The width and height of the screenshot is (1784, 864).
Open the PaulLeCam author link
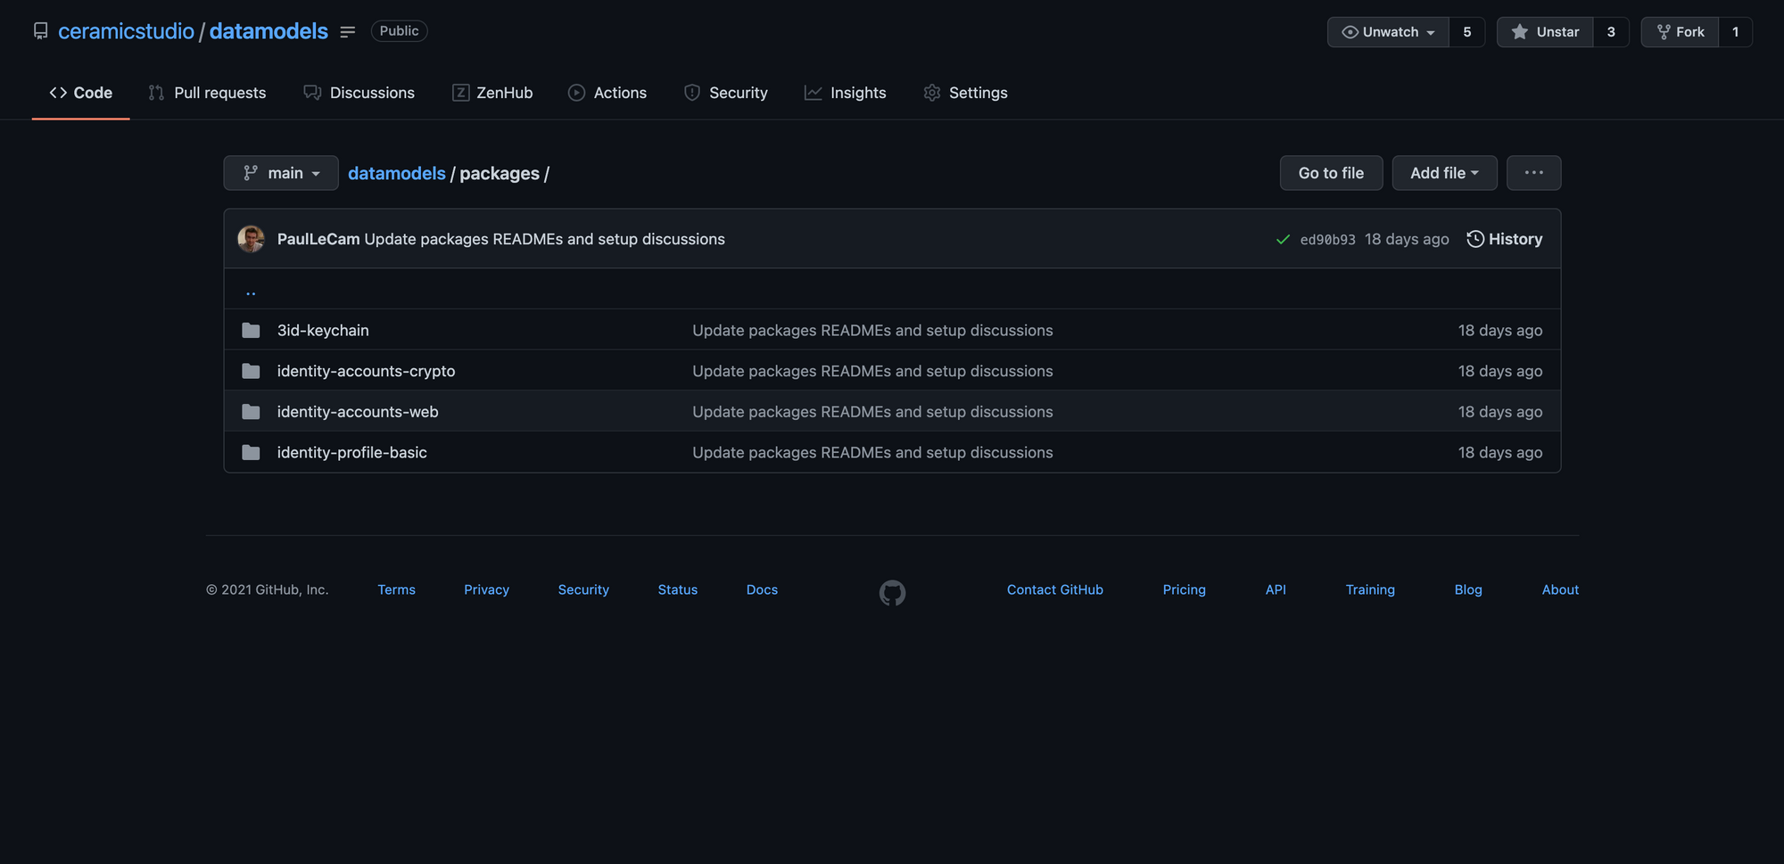click(x=318, y=239)
